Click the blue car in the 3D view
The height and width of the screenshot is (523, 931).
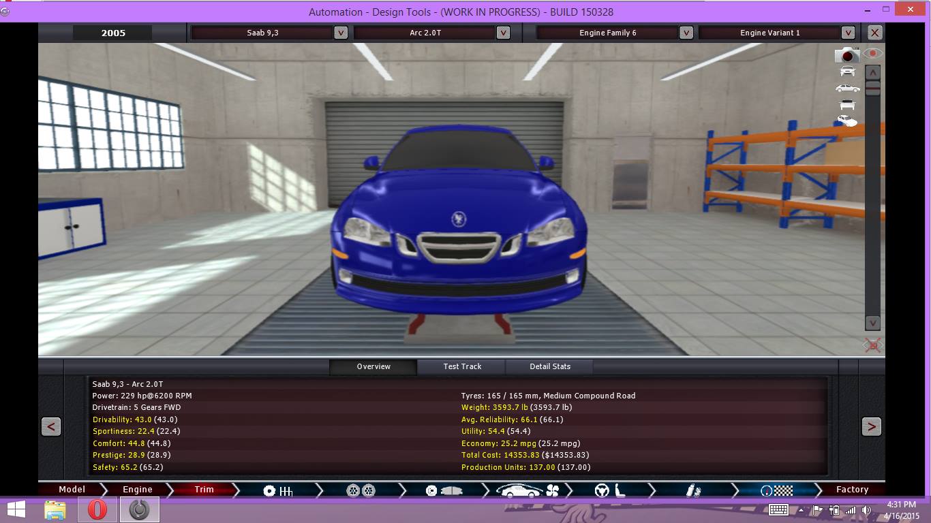tap(459, 221)
